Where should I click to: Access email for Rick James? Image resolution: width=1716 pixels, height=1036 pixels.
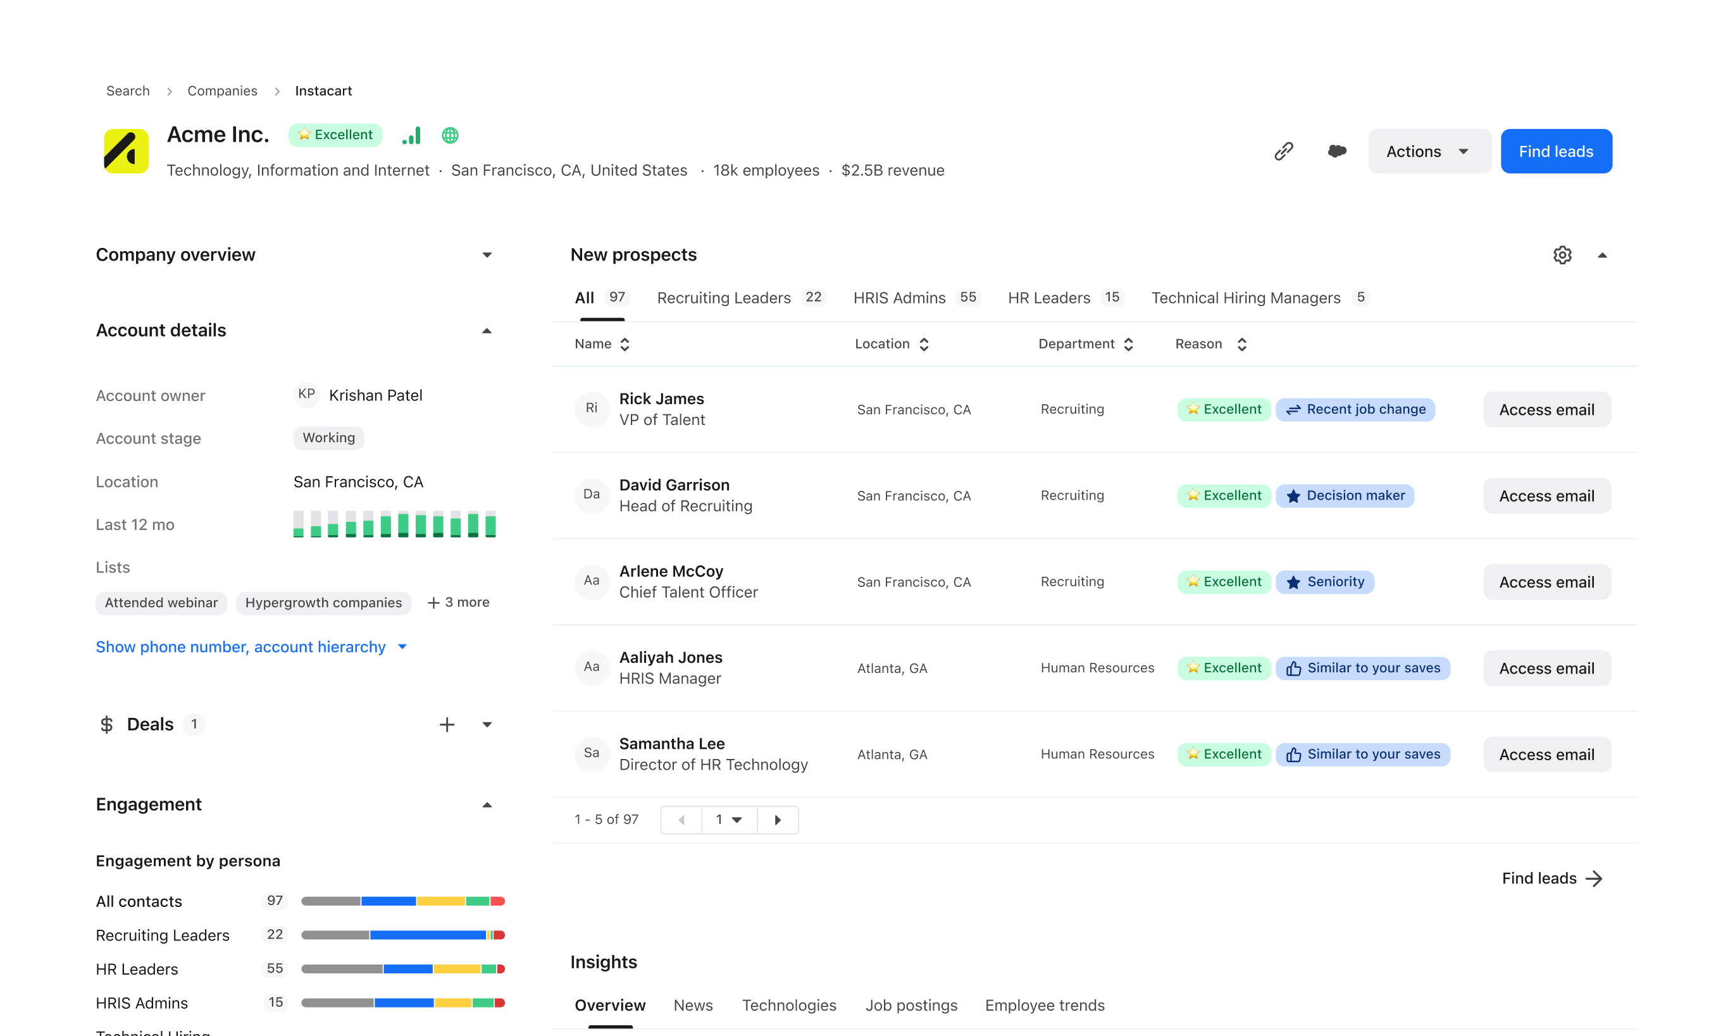click(x=1546, y=409)
